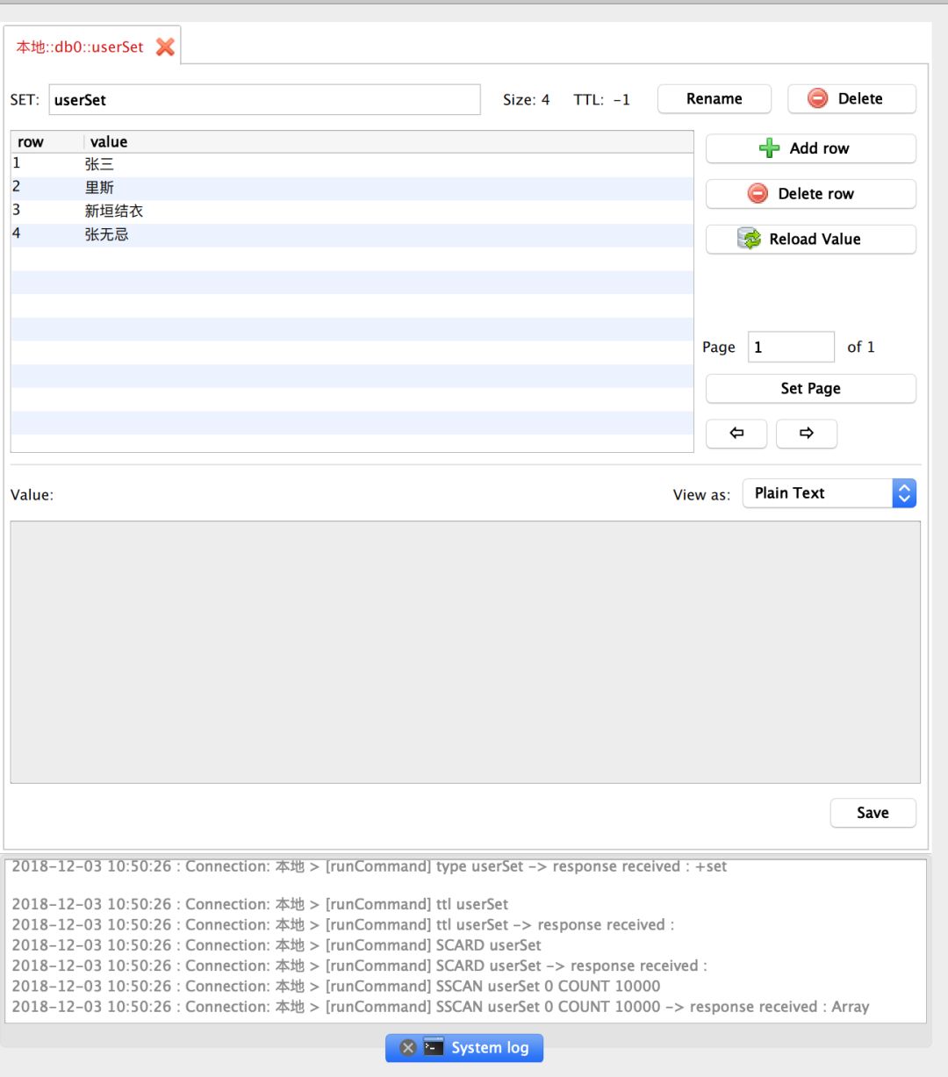The height and width of the screenshot is (1077, 948).
Task: Click the Set Page button
Action: pos(810,389)
